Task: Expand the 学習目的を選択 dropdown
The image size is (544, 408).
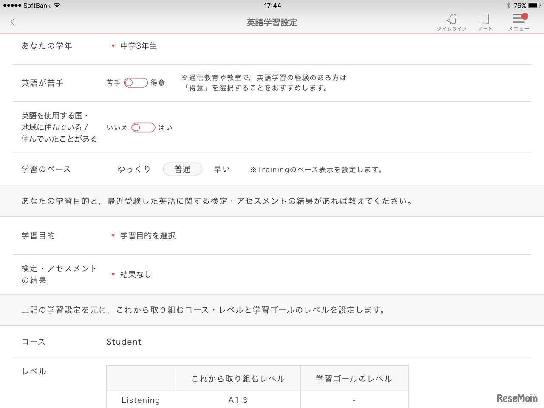Action: coord(144,235)
